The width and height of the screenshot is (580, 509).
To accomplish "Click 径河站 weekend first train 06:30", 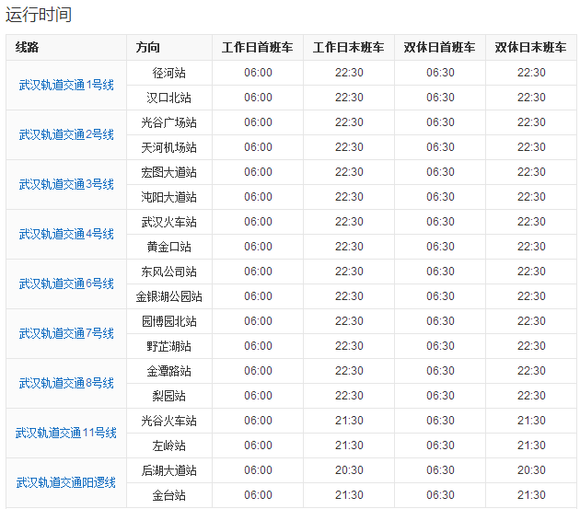I will [x=440, y=73].
